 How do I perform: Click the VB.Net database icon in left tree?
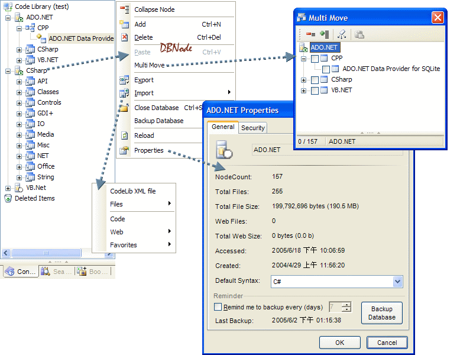click(x=19, y=188)
